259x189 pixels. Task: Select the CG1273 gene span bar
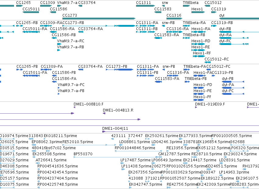99,19
